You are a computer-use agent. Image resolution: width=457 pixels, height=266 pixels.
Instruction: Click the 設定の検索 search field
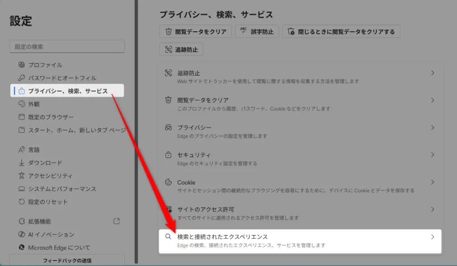(x=67, y=46)
